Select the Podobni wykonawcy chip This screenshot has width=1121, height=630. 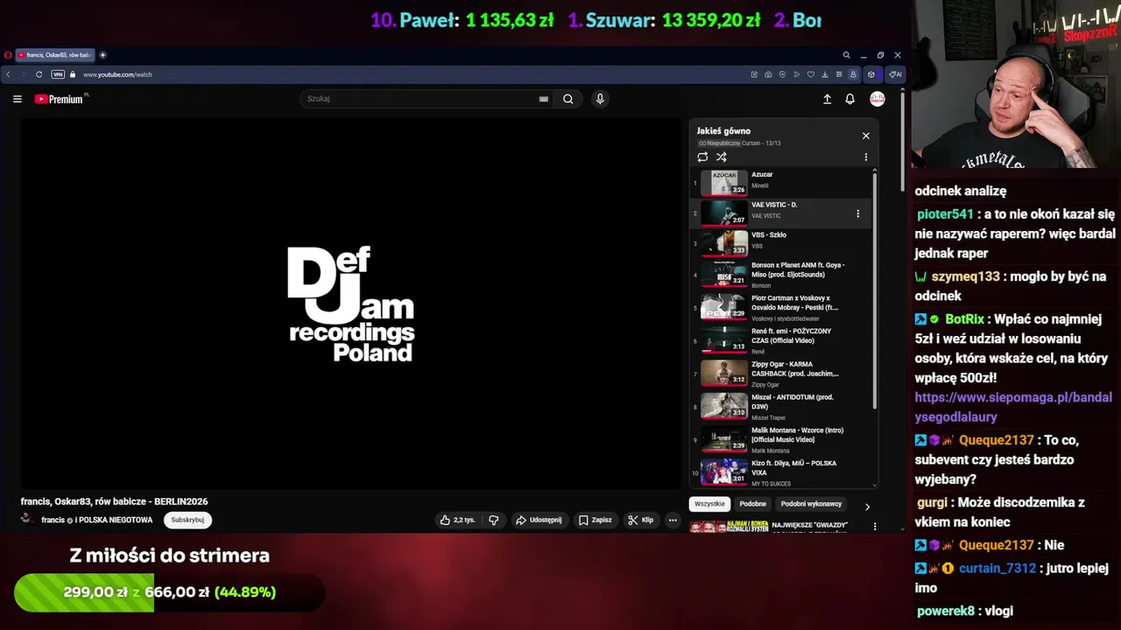pos(811,504)
